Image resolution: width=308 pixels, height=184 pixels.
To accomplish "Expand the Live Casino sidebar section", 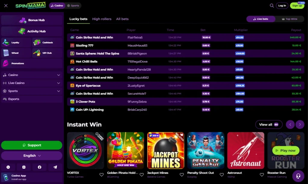I will click(32, 83).
